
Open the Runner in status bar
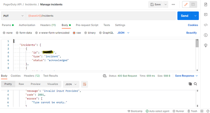coord(178,111)
